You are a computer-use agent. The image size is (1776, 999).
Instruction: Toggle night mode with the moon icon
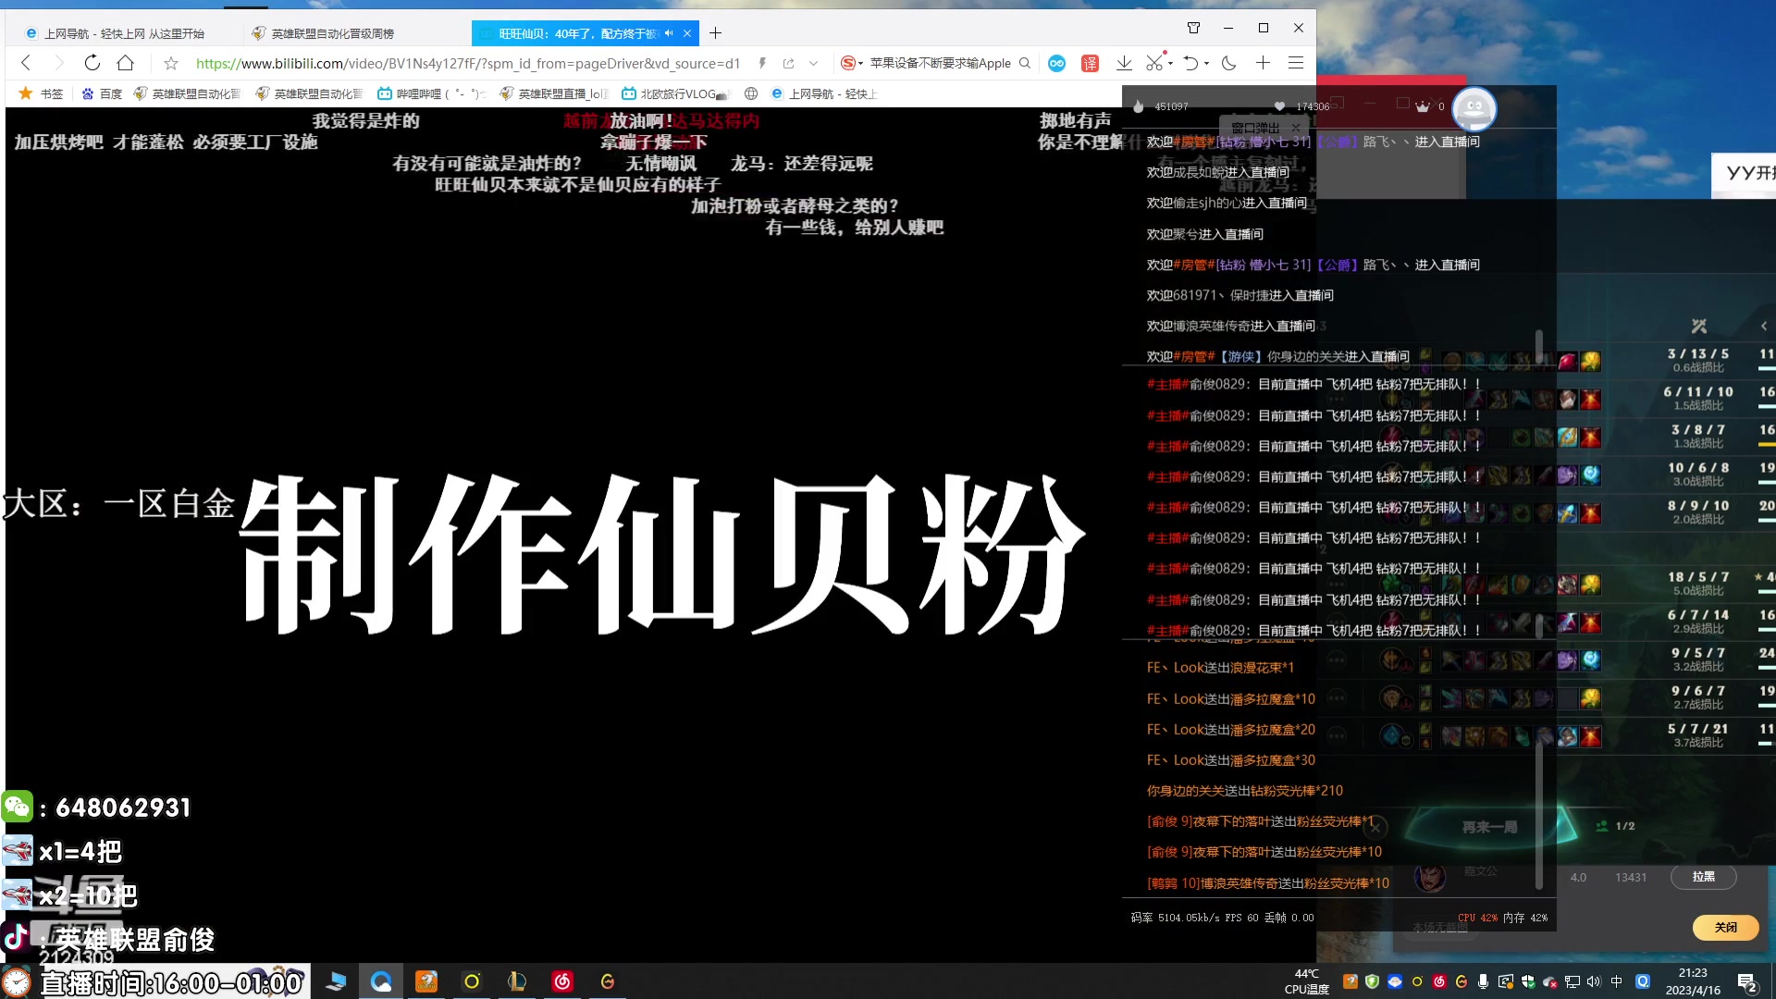(x=1229, y=63)
